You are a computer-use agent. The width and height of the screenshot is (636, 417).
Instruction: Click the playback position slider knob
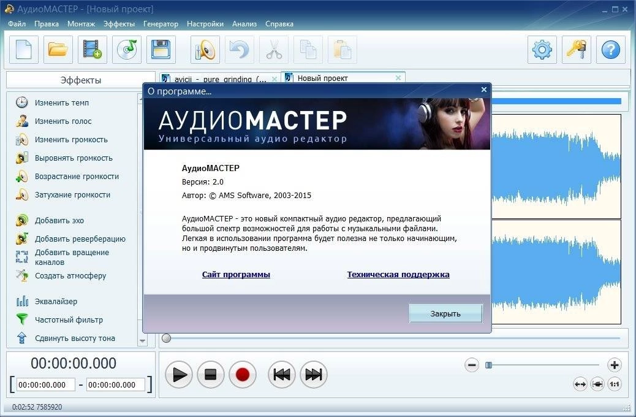(x=166, y=339)
